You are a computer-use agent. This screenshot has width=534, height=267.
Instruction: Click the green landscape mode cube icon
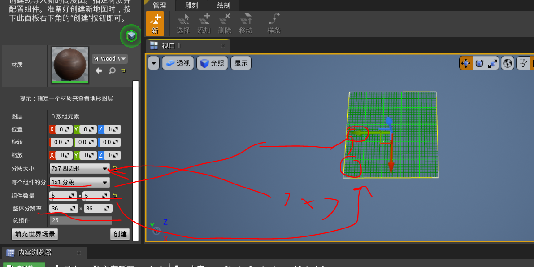coord(131,35)
